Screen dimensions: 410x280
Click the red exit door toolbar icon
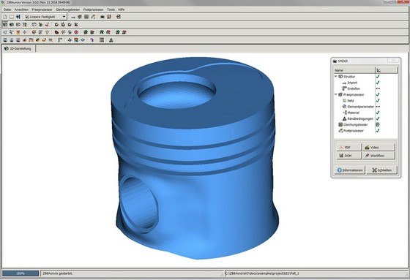tap(119, 17)
